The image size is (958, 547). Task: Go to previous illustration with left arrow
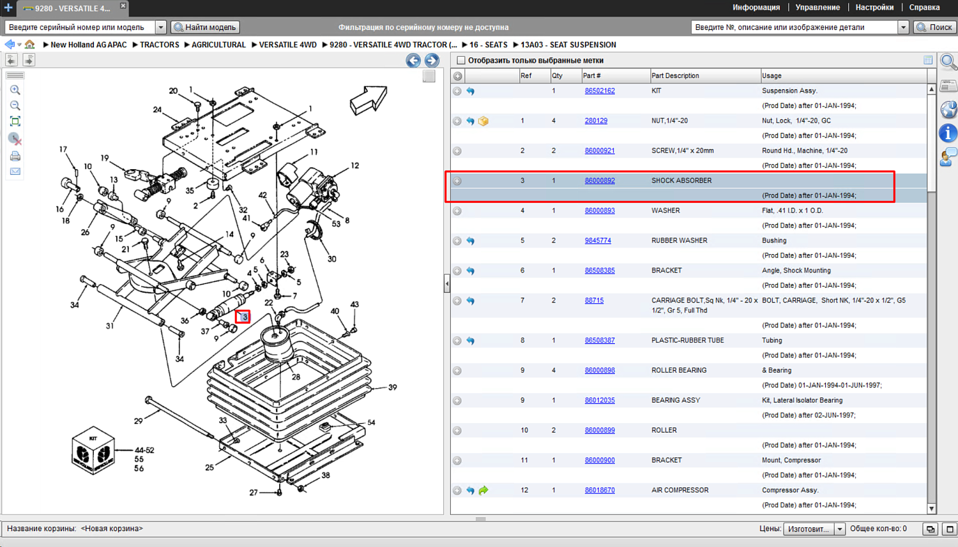pyautogui.click(x=413, y=61)
